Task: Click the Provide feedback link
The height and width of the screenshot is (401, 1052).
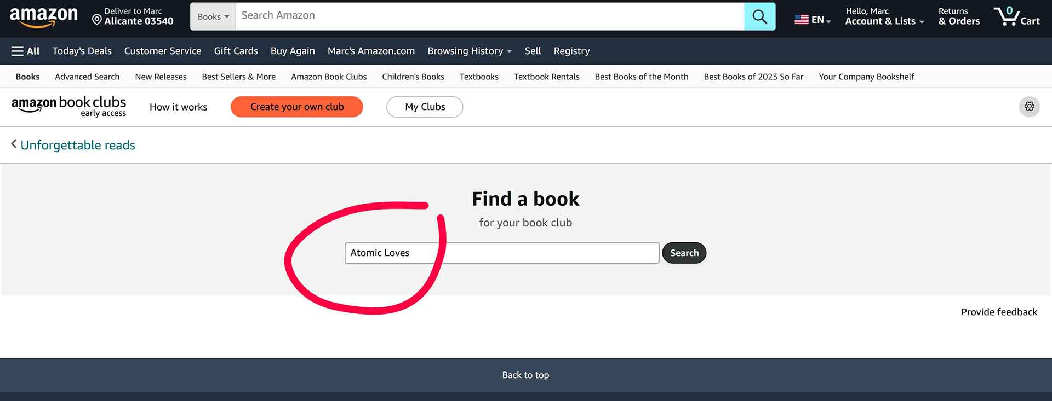Action: pos(999,312)
